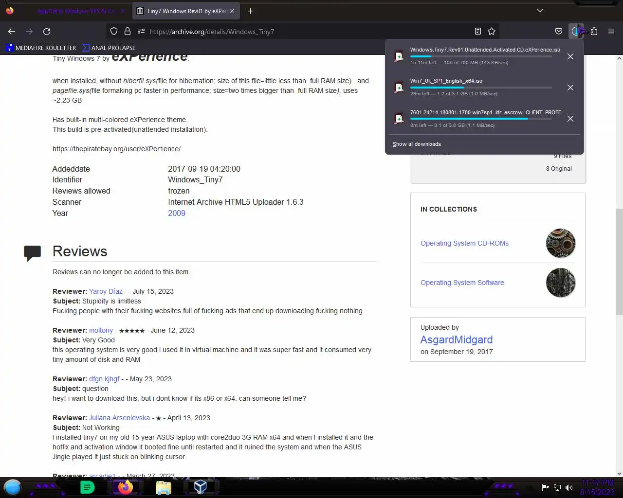
Task: Expand the list all tabs chevron
Action: click(540, 11)
